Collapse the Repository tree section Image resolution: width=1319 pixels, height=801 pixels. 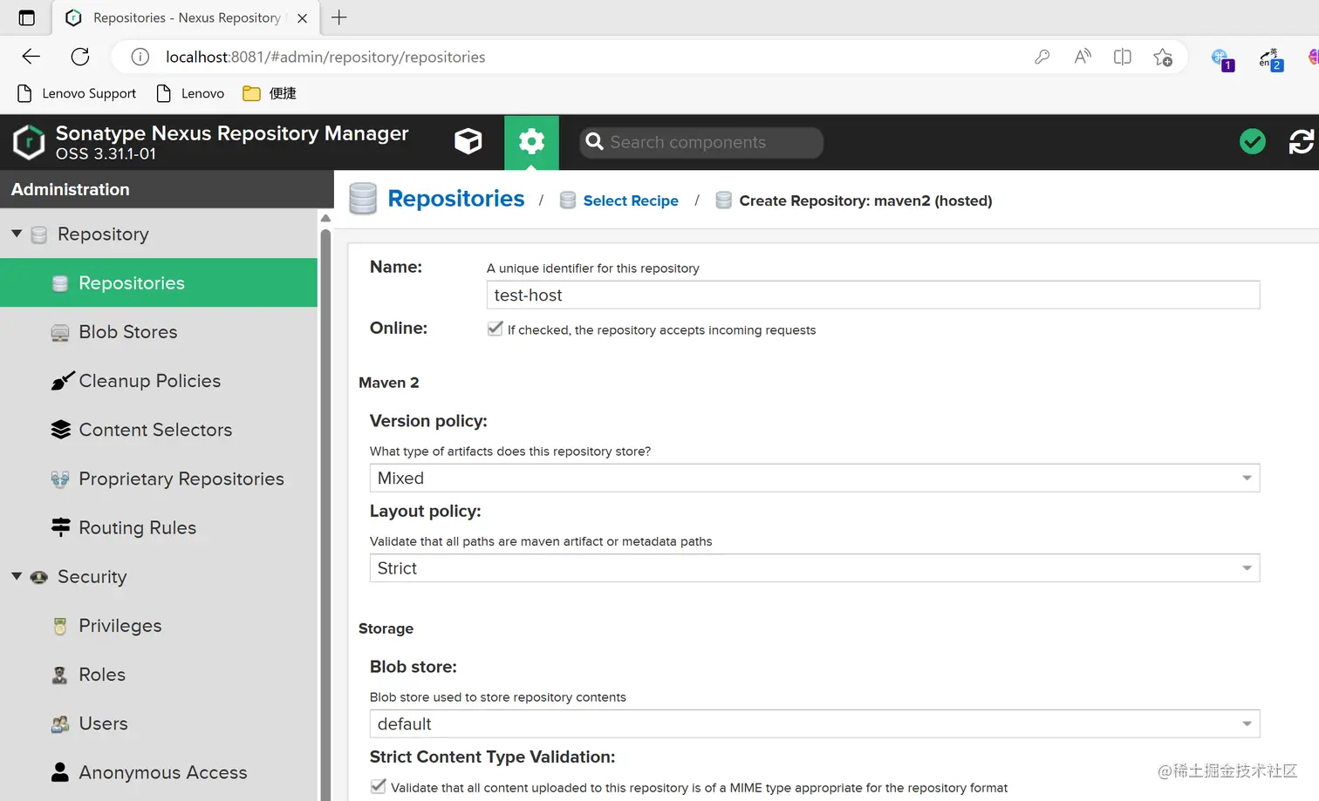point(17,234)
